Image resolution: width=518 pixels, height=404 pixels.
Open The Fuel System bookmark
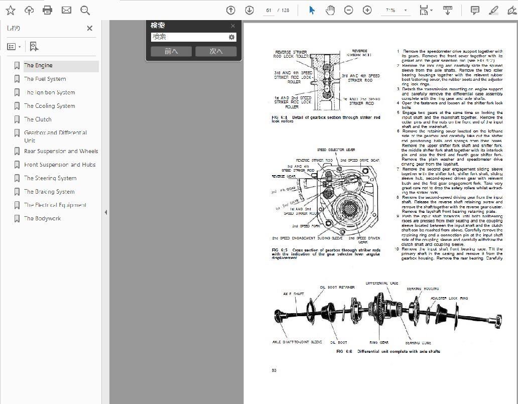(x=45, y=79)
